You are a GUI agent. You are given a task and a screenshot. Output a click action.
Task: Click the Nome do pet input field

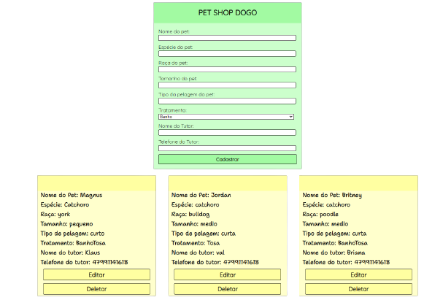pos(227,38)
